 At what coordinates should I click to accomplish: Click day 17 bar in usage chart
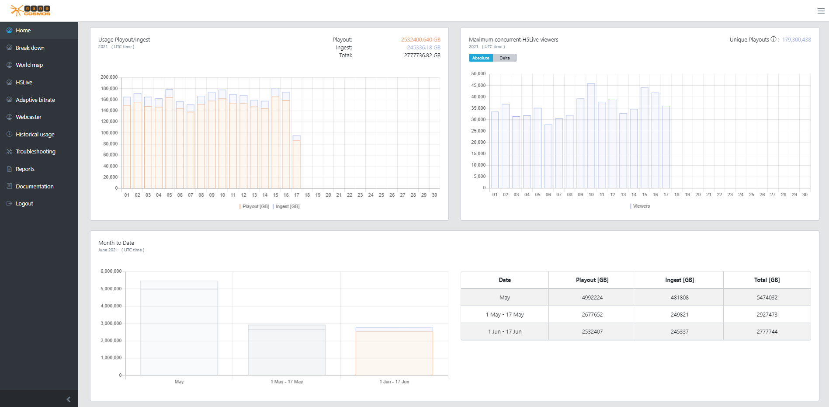pyautogui.click(x=297, y=162)
